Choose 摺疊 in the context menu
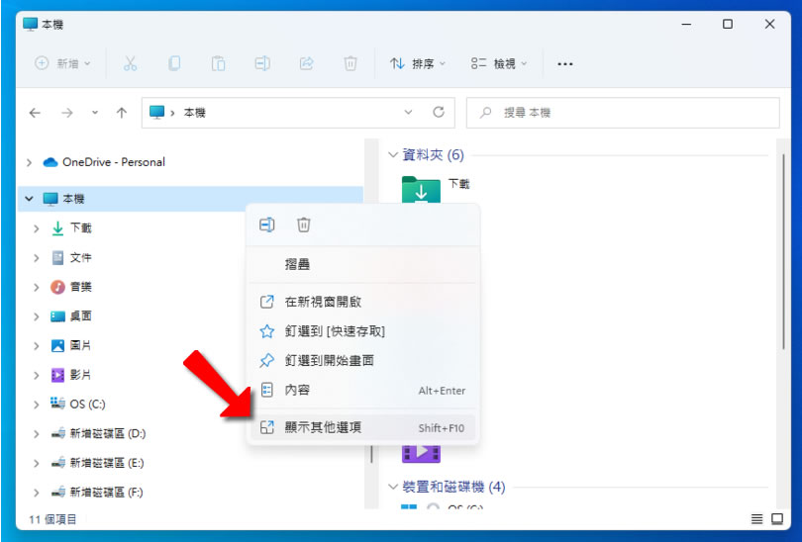The image size is (802, 542). coord(363,264)
